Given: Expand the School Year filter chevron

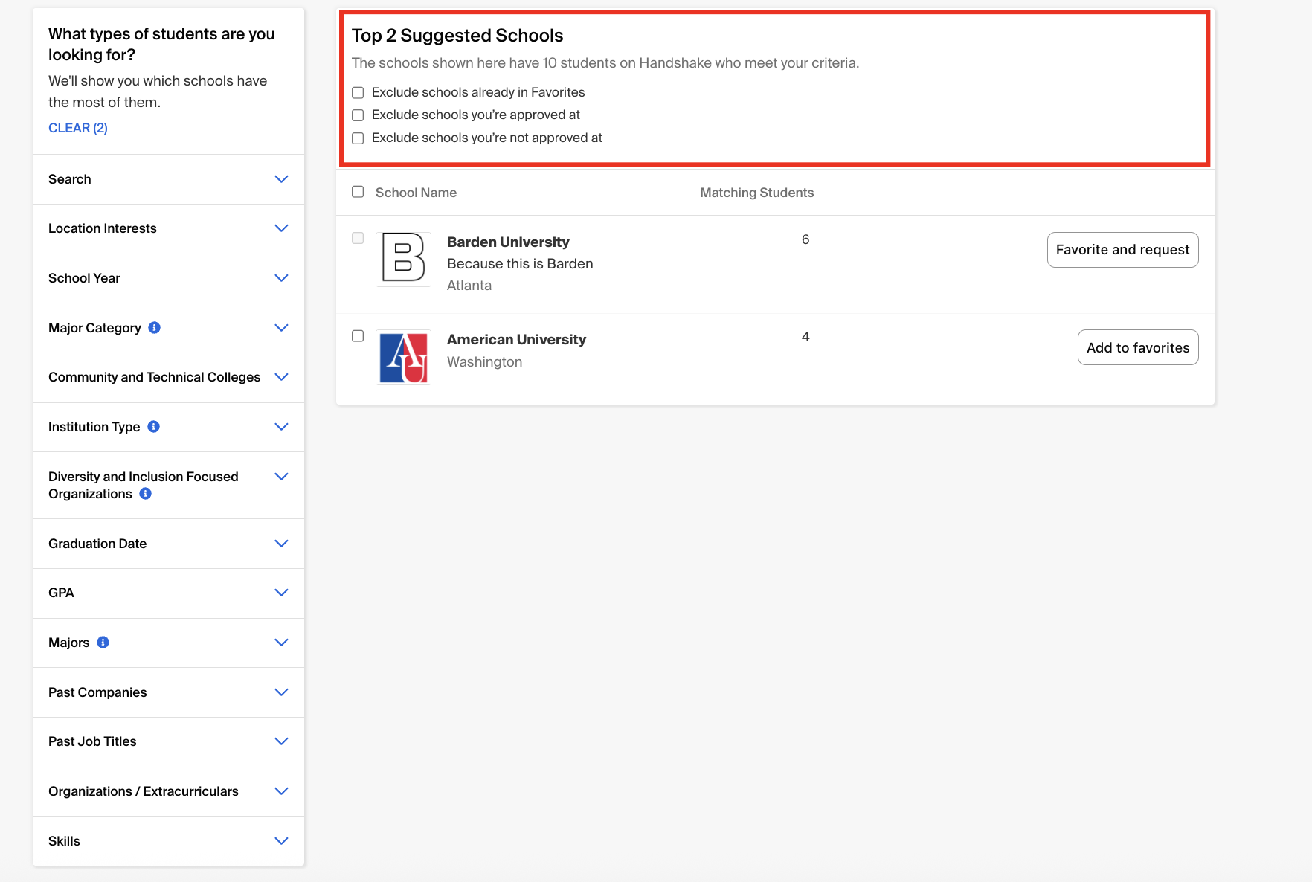Looking at the screenshot, I should 281,278.
